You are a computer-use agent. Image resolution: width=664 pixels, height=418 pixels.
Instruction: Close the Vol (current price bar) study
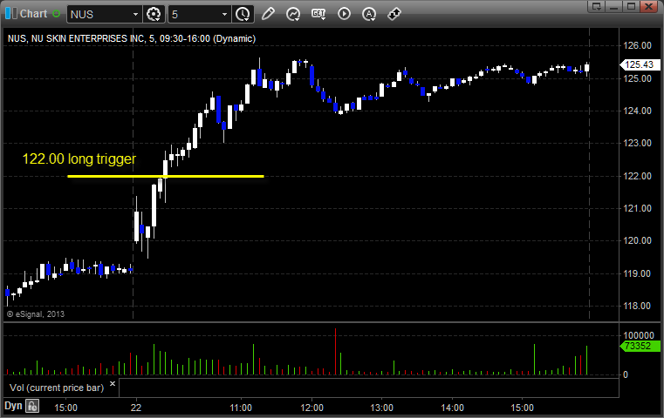point(113,384)
